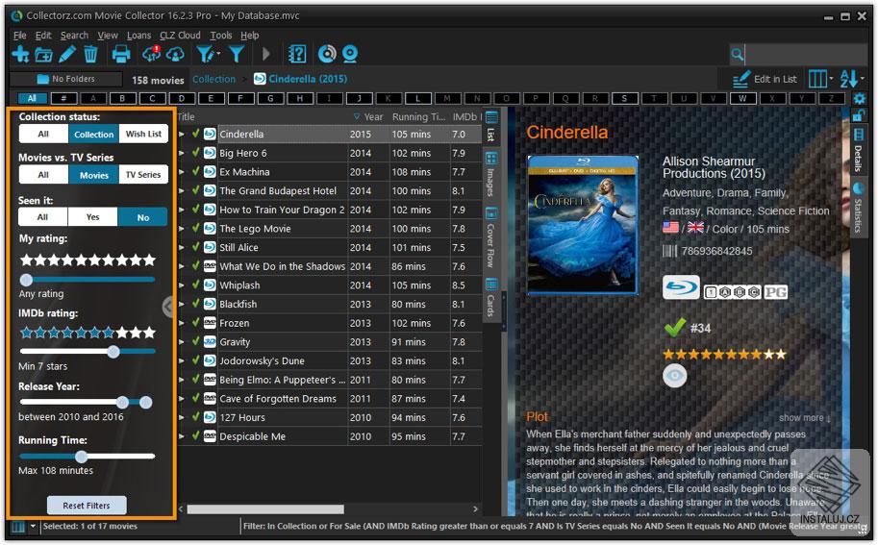Expand the Cinderella row arrow

pyautogui.click(x=182, y=135)
